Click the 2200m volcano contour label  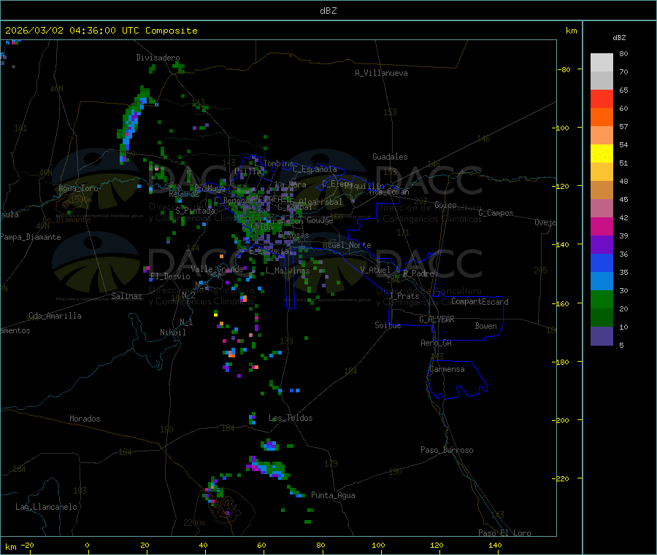194,523
